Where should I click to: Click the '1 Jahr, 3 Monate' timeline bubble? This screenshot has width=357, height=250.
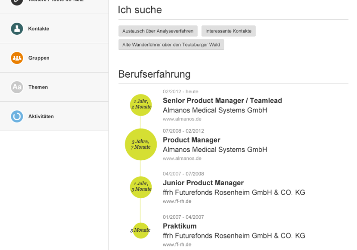[141, 187]
